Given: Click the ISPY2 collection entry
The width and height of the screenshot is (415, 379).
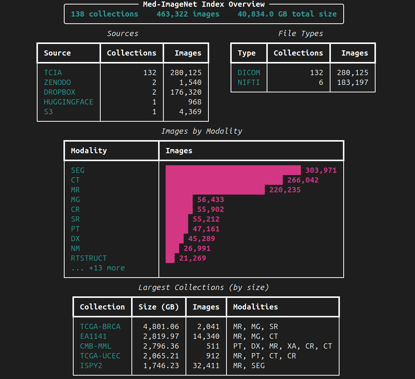Looking at the screenshot, I should click(91, 365).
